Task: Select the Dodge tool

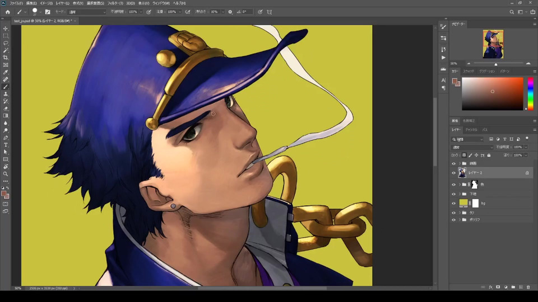Action: click(x=6, y=130)
